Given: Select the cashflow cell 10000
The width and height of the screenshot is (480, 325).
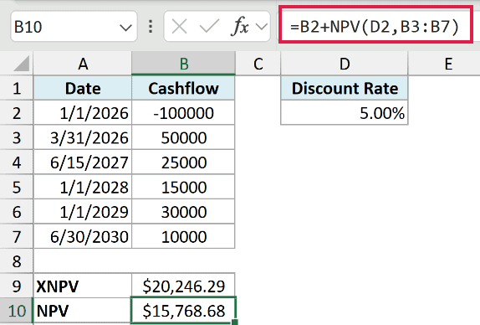Looking at the screenshot, I should [183, 236].
